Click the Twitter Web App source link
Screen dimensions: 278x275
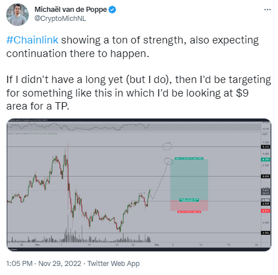113,263
